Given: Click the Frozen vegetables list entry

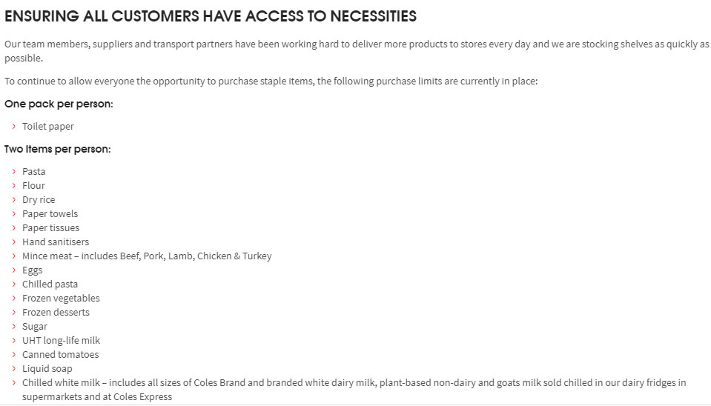Looking at the screenshot, I should pos(61,298).
